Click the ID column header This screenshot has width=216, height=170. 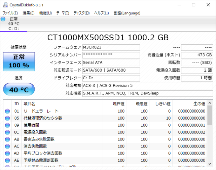[x=16, y=104]
